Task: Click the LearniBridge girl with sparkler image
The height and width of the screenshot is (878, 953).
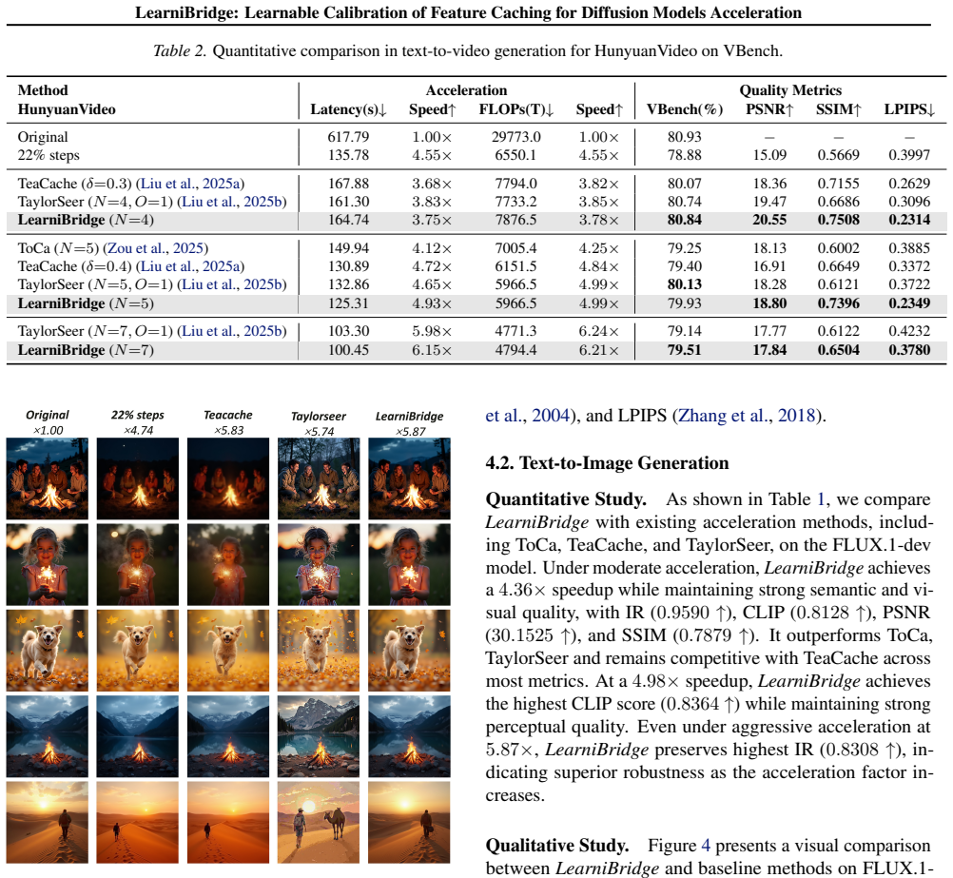Action: [410, 565]
